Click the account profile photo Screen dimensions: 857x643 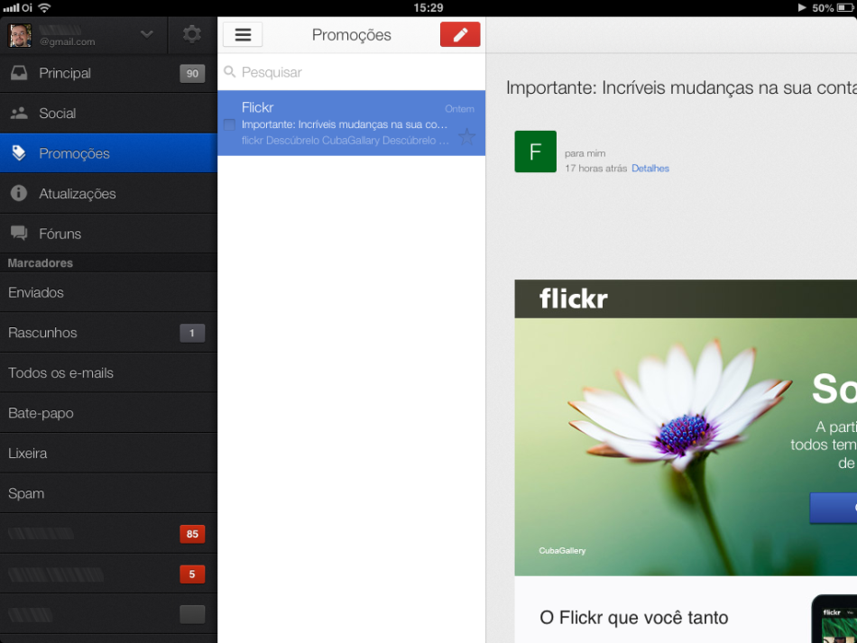tap(20, 35)
